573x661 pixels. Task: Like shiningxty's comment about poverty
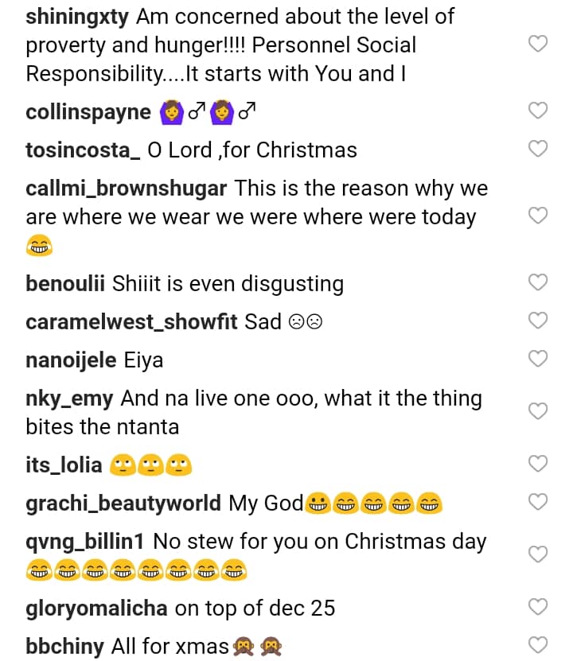click(539, 45)
